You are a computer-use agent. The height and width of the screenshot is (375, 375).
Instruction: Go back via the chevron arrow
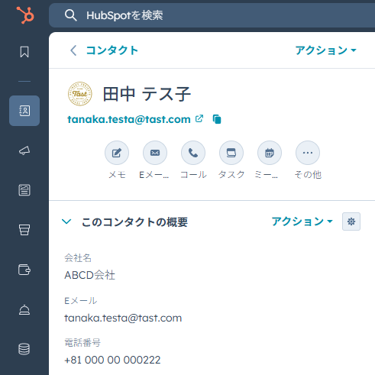(x=73, y=50)
